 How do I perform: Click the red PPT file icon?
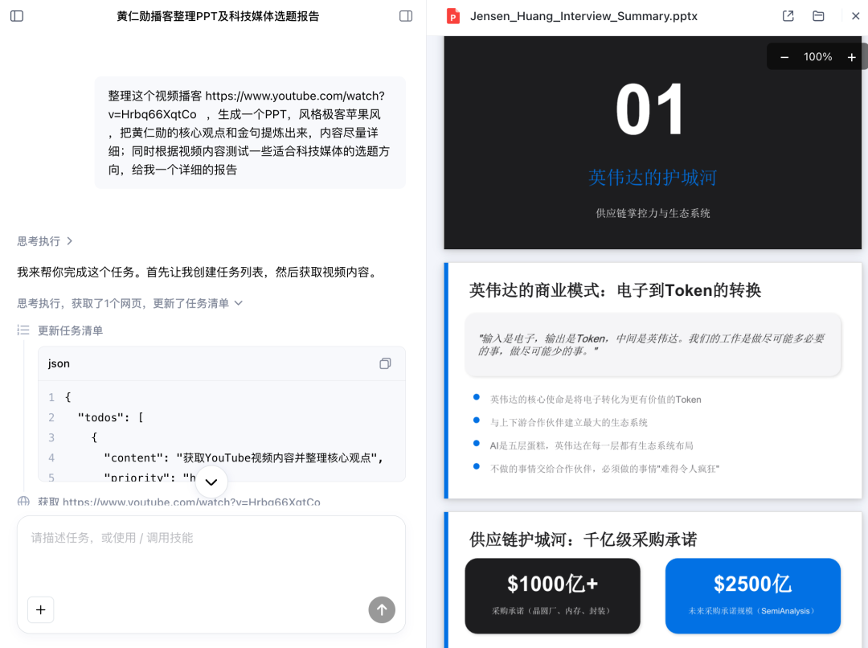coord(453,16)
